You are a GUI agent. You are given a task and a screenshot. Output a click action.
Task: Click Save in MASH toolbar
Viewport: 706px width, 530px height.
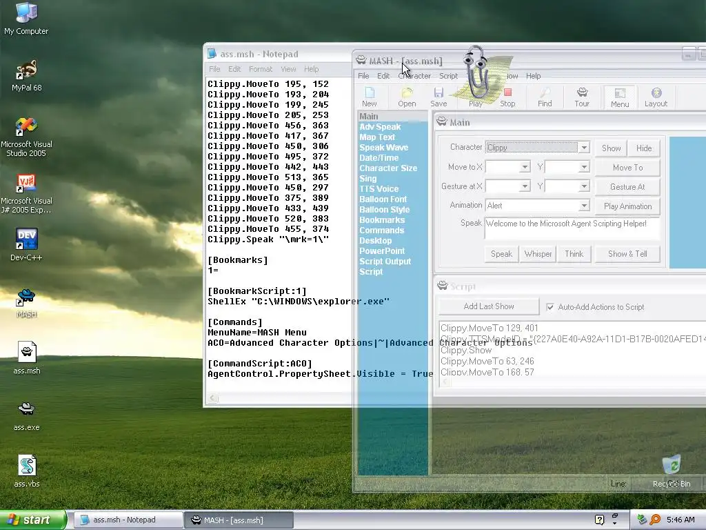pyautogui.click(x=438, y=97)
